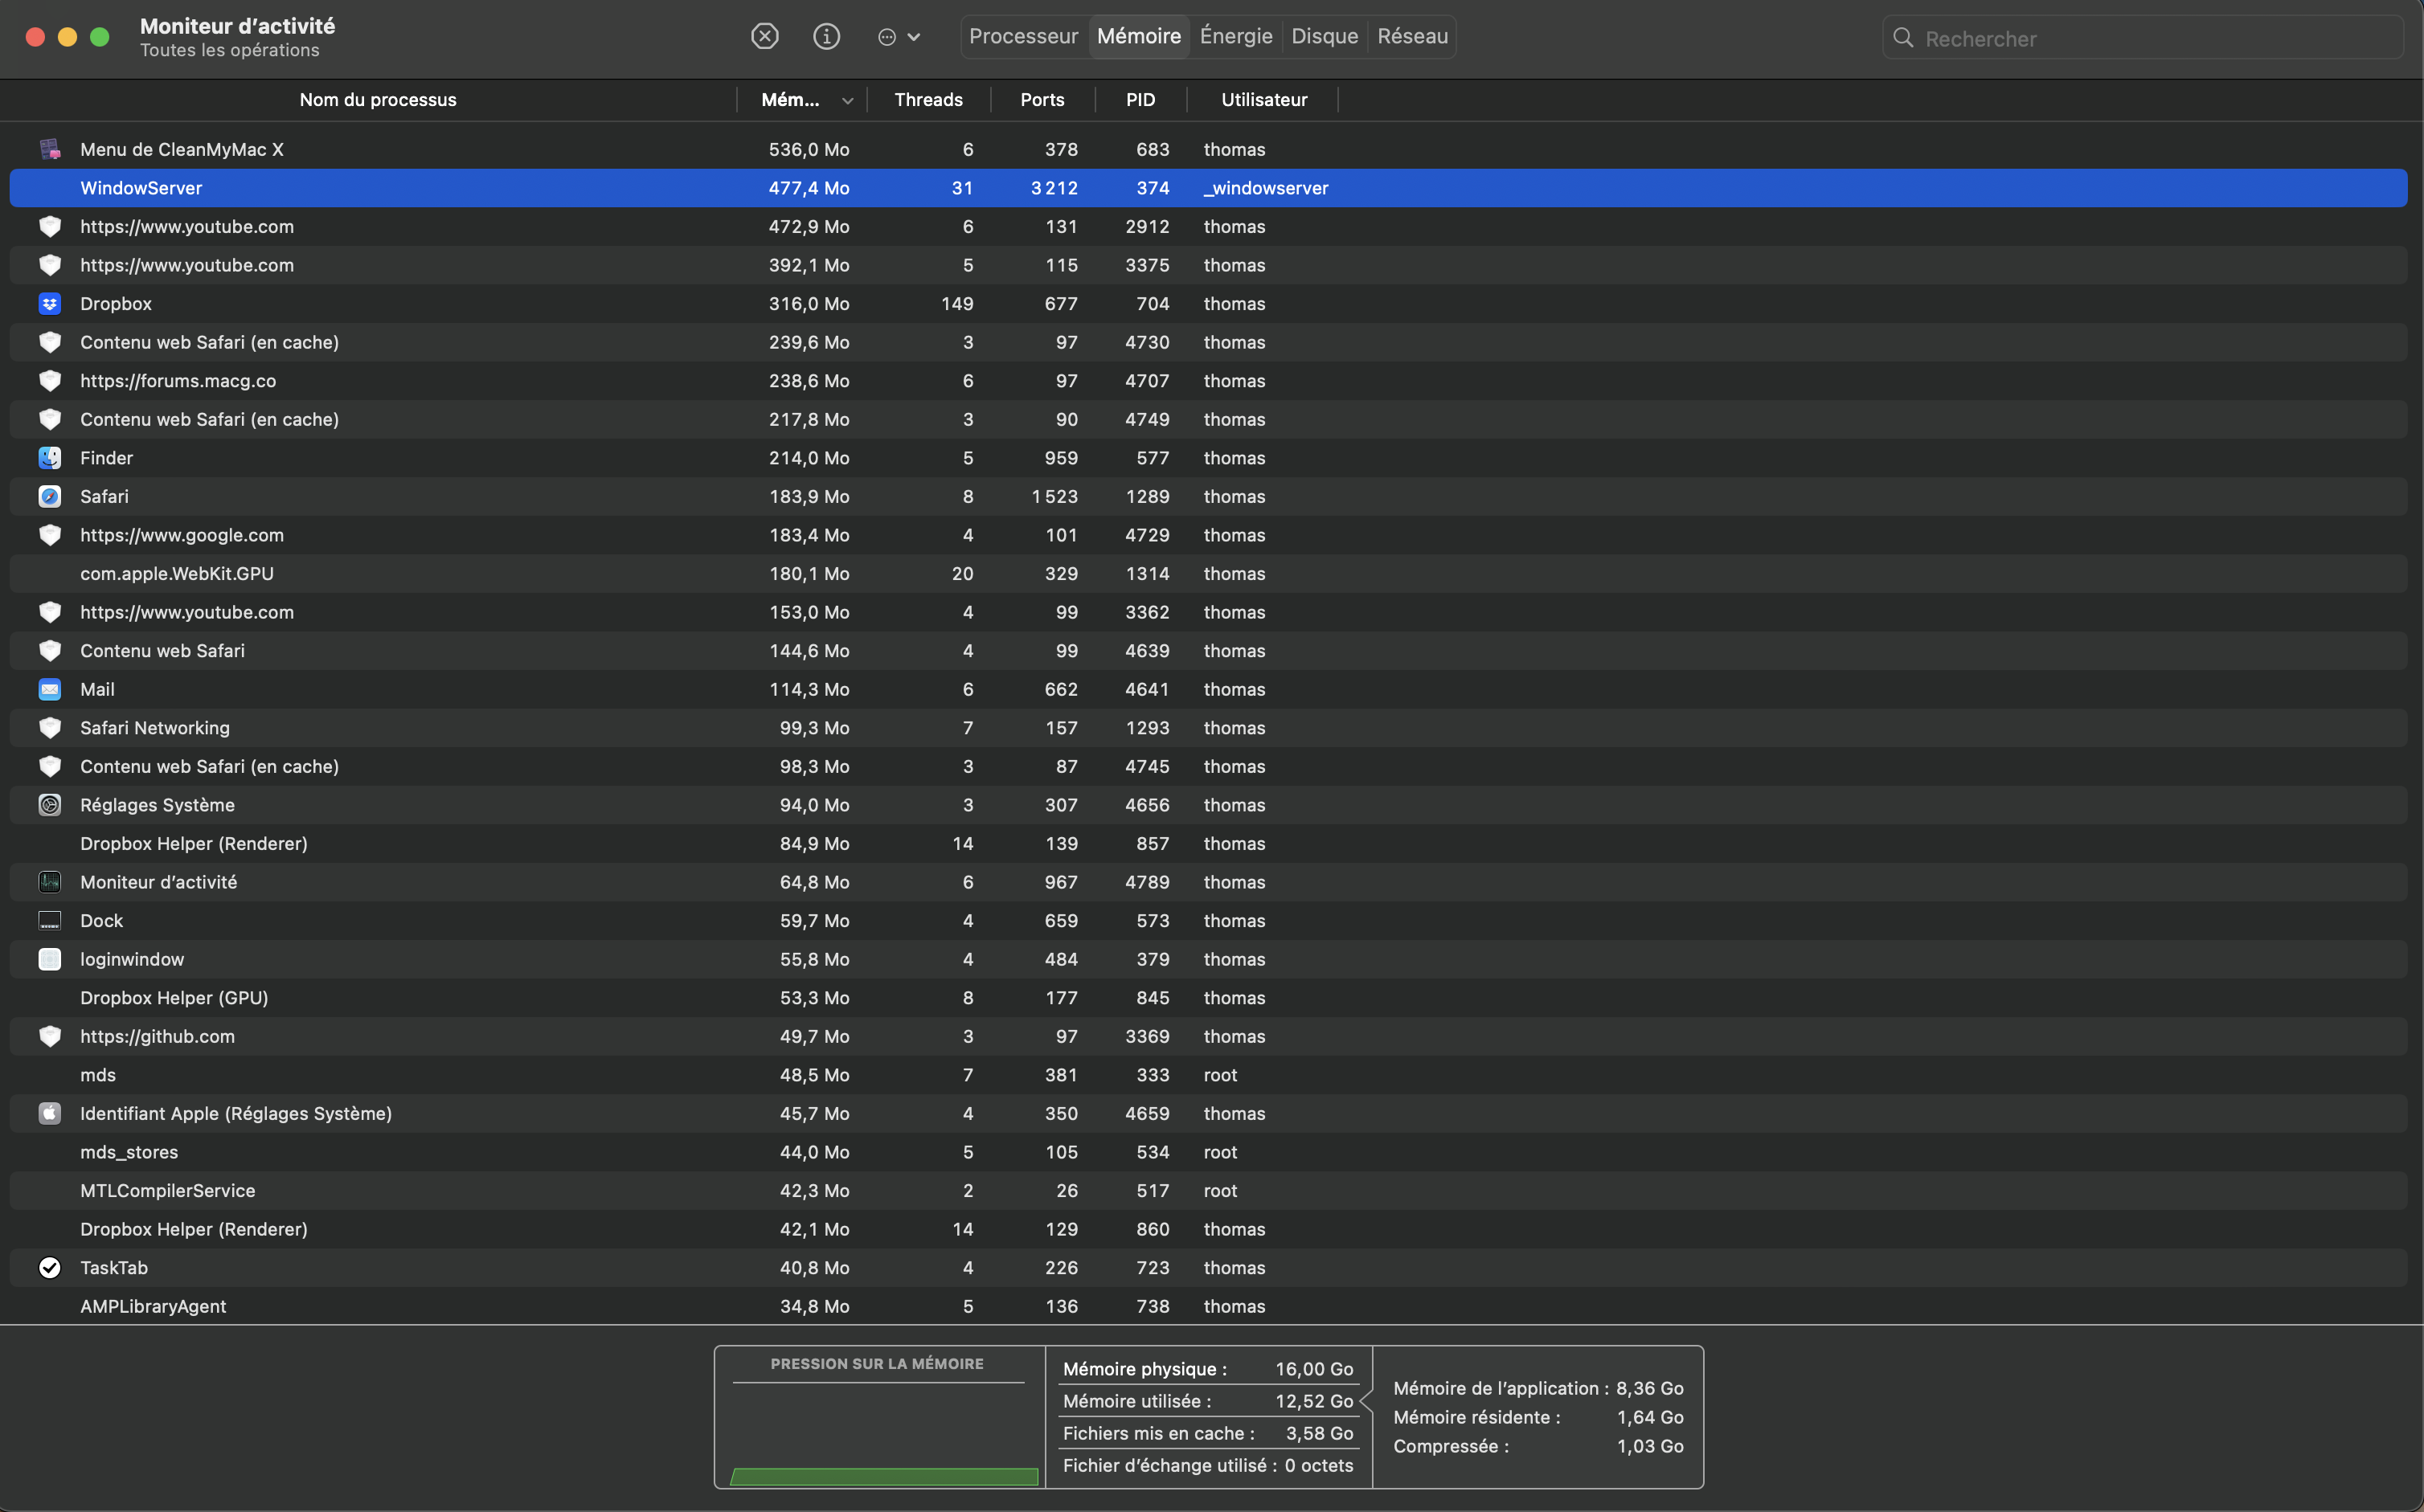Click the green memory pressure graph
Viewport: 2424px width, 1512px height.
tap(883, 1476)
